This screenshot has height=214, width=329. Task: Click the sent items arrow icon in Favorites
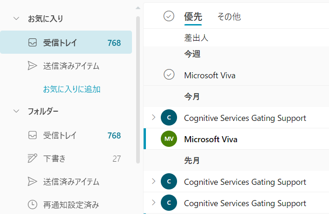(x=33, y=66)
